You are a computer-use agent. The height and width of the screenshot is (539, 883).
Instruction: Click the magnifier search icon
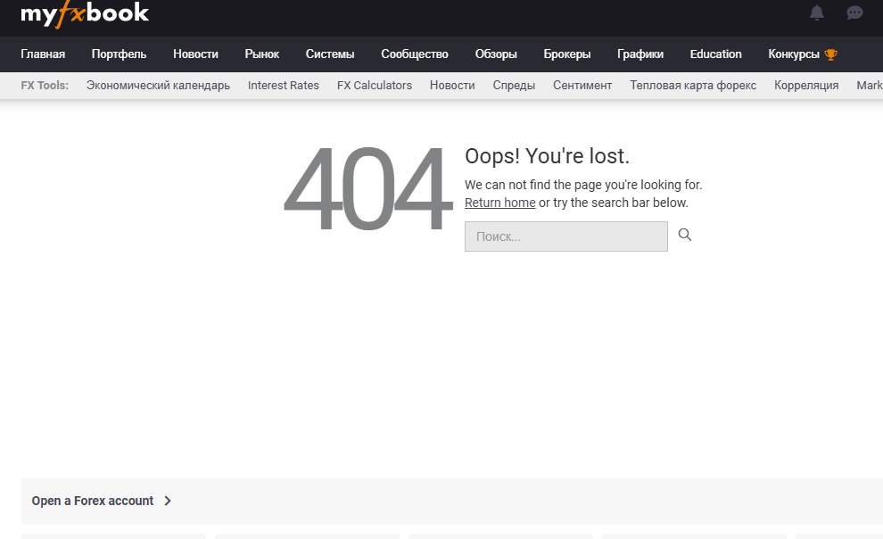click(x=685, y=235)
